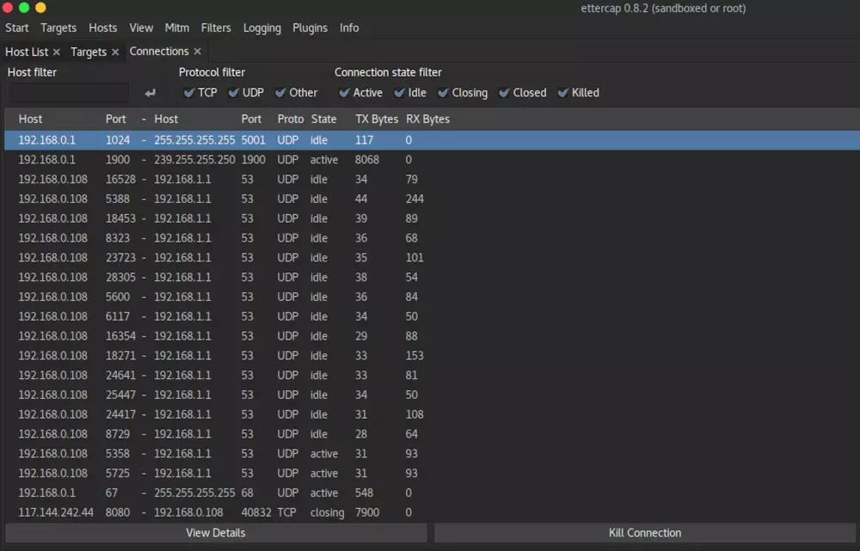Select the active connection from port 5358

click(433, 454)
